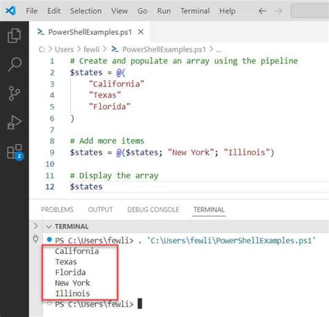
Task: Open the Selection menu
Action: tap(86, 11)
